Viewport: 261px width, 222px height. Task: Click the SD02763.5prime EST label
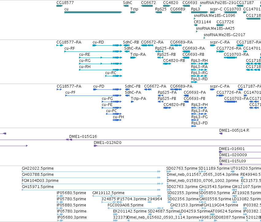pyautogui.click(x=182, y=168)
